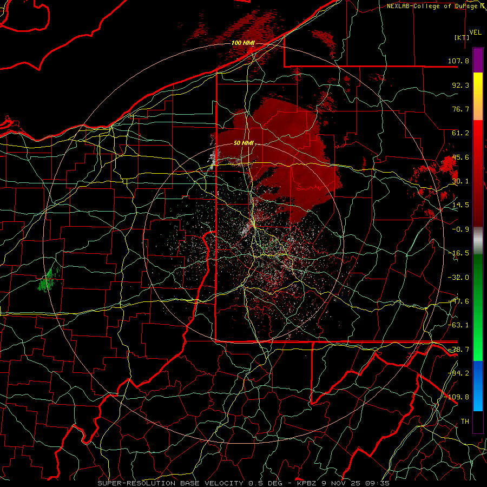The image size is (487, 487).
Task: Click the -78.7 value on velocity scale
Action: click(x=458, y=350)
